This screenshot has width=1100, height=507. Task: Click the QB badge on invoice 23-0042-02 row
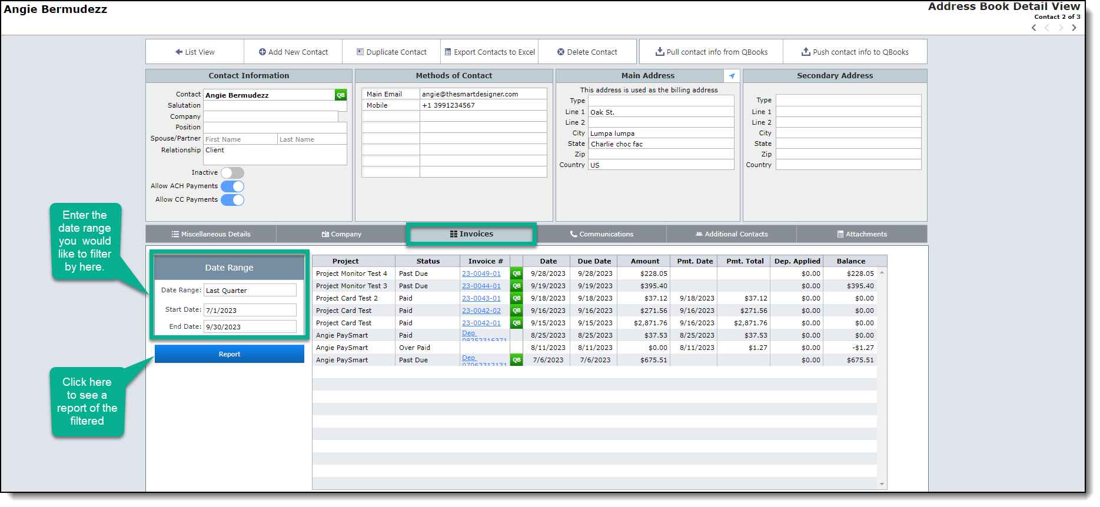pos(516,311)
